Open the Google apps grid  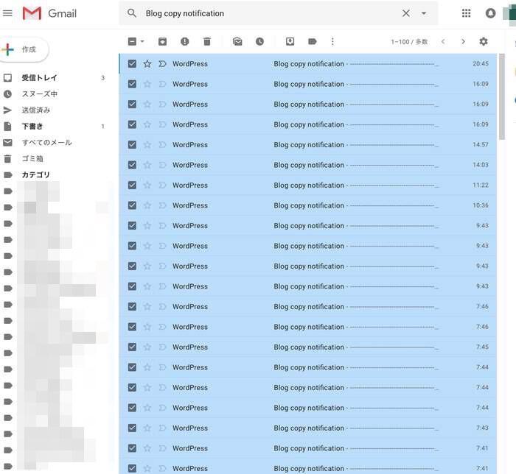466,13
